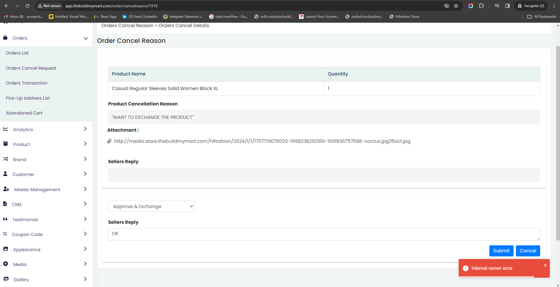This screenshot has height=287, width=560.
Task: Open the media control playlist icon
Action: [497, 6]
